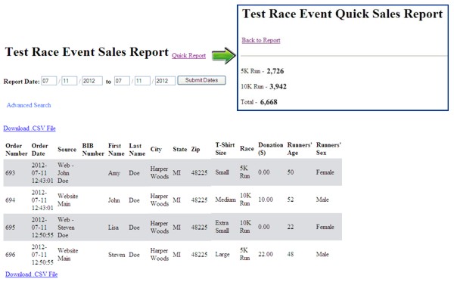Click city Harper Woods in order 696
The width and height of the screenshot is (454, 285).
coord(159,255)
